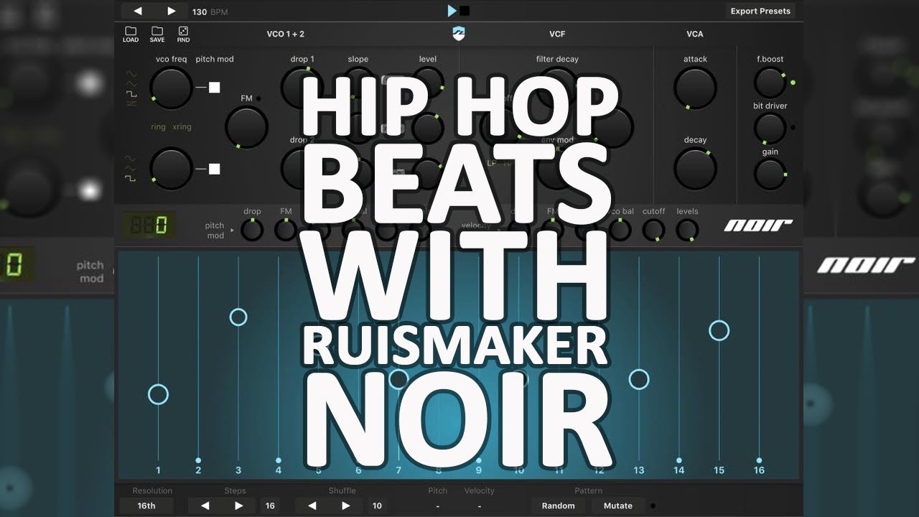Image resolution: width=919 pixels, height=517 pixels.
Task: Click the noir logo beside the knobs
Action: pos(758,226)
